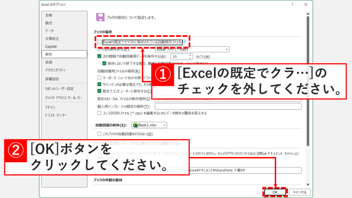This screenshot has width=352, height=198.
Task: Click the キャンセル button
Action: click(300, 192)
